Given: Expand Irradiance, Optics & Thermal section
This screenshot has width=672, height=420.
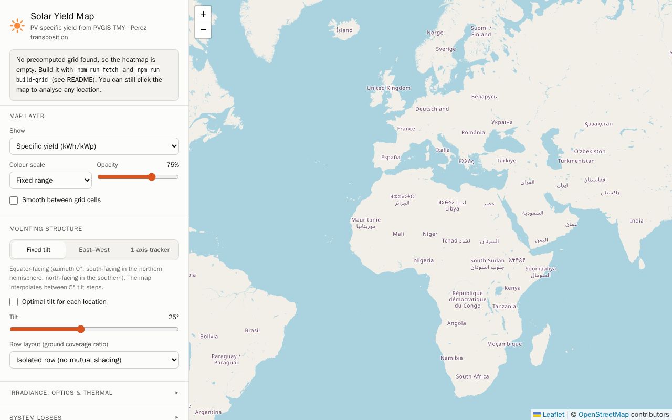Looking at the screenshot, I should (x=94, y=393).
